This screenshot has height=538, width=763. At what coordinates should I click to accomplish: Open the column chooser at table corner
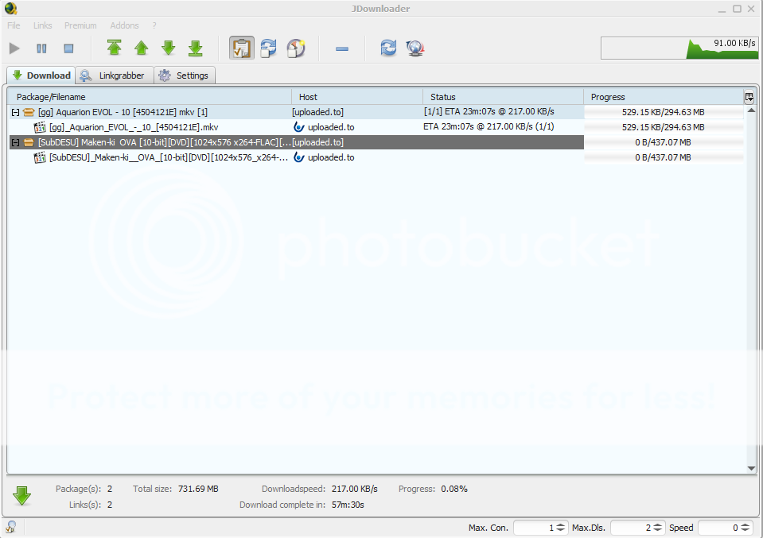tap(749, 97)
